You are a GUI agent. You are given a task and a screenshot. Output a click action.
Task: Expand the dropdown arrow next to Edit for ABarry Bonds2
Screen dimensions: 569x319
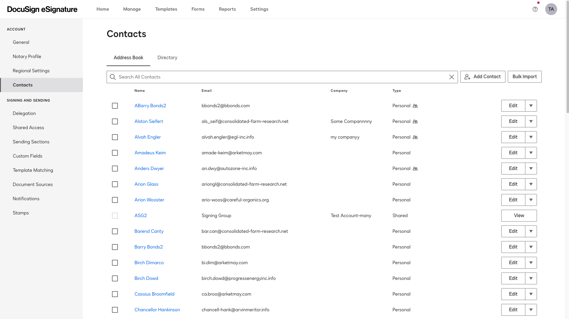point(531,106)
